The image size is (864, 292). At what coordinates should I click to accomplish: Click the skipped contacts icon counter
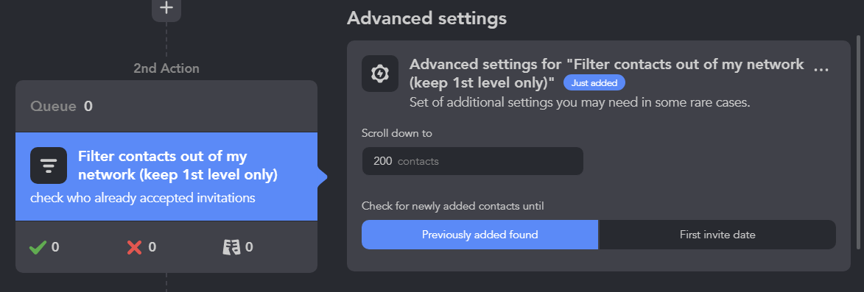(x=238, y=247)
